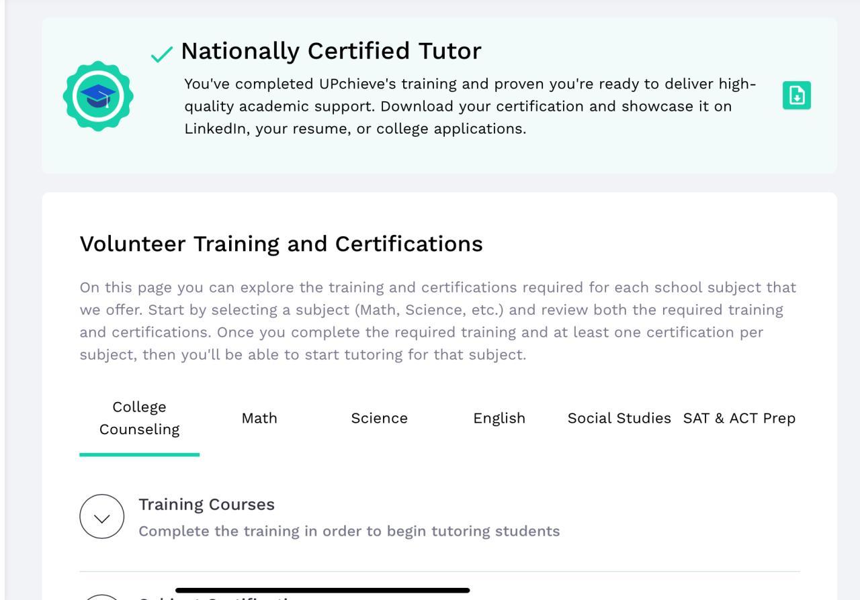Expand the partially visible Subject Certifications section

coord(102,595)
